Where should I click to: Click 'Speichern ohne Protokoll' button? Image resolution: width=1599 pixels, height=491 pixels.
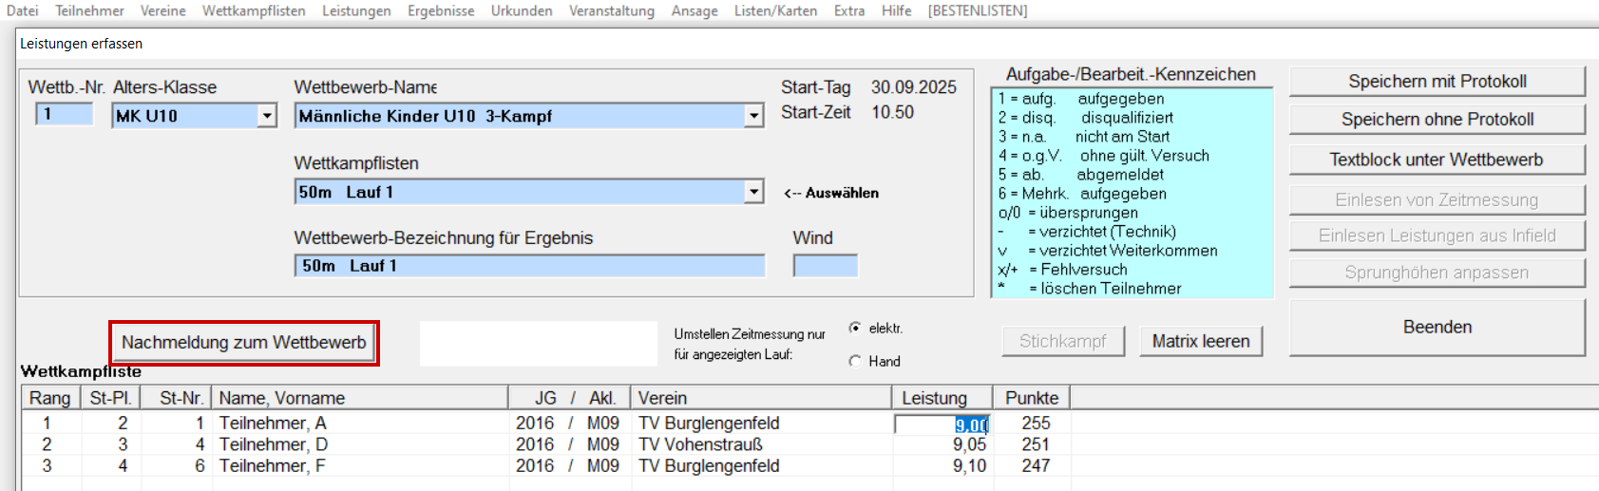[x=1437, y=120]
